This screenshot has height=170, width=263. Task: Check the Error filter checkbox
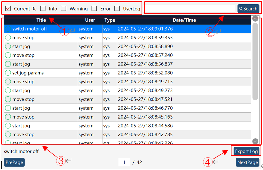tap(94, 8)
